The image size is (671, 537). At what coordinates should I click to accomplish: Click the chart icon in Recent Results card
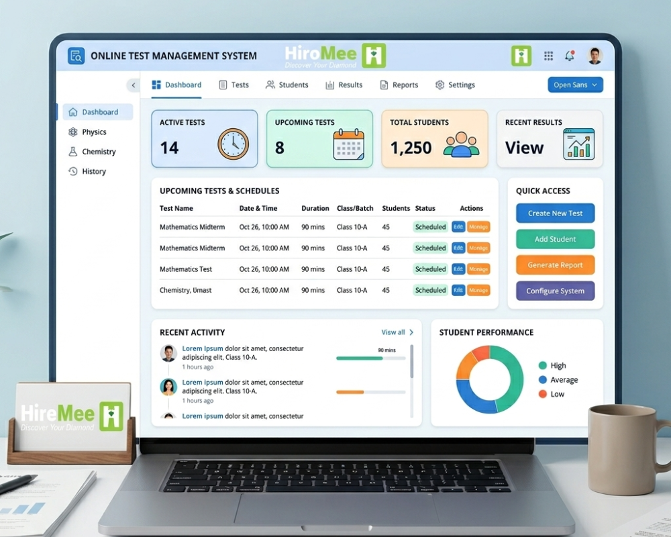(579, 144)
